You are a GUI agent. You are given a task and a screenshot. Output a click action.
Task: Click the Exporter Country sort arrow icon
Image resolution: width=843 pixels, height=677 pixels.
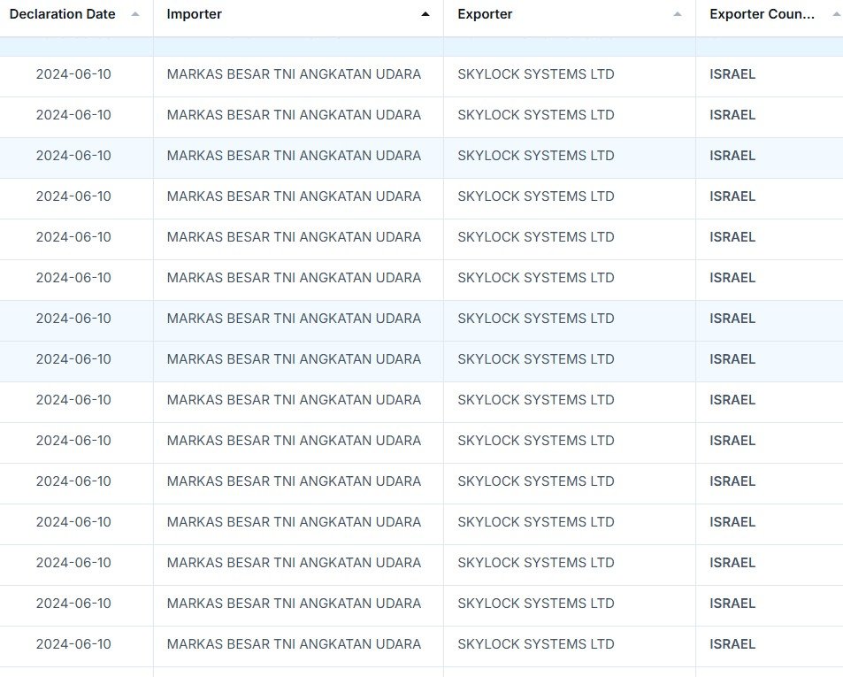(836, 14)
